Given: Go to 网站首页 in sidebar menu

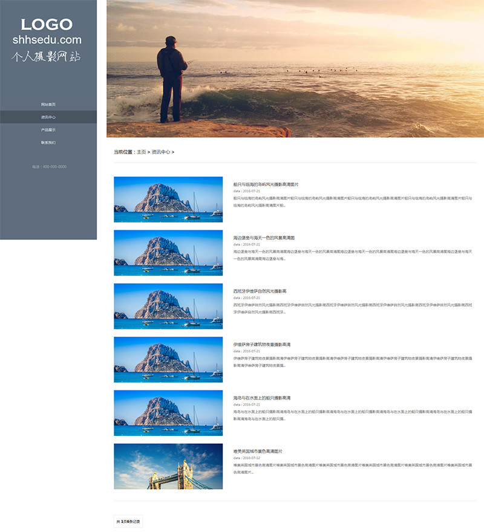Looking at the screenshot, I should pyautogui.click(x=48, y=105).
